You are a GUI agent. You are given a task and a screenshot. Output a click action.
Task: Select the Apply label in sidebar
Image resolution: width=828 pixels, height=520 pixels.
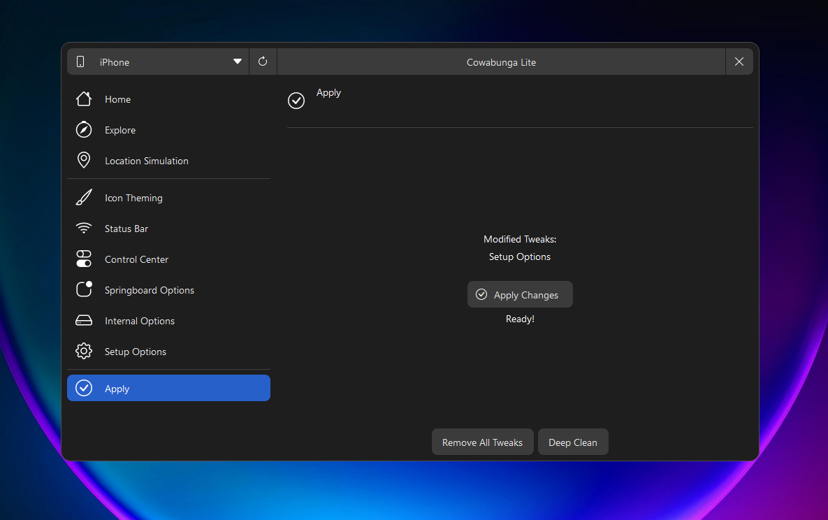coord(117,389)
